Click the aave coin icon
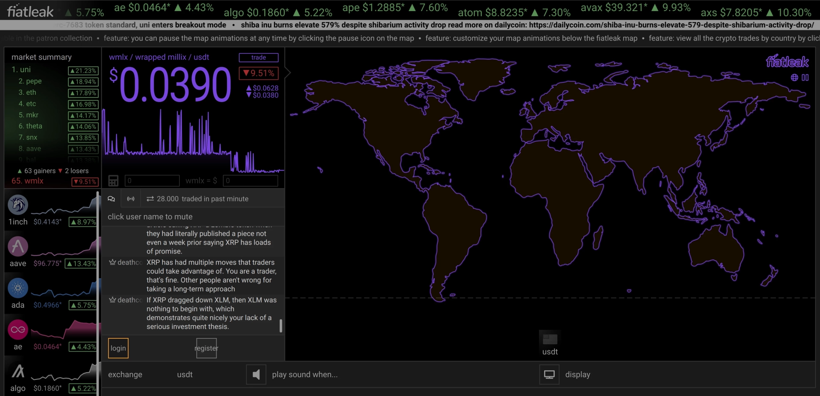The height and width of the screenshot is (396, 820). coord(18,247)
